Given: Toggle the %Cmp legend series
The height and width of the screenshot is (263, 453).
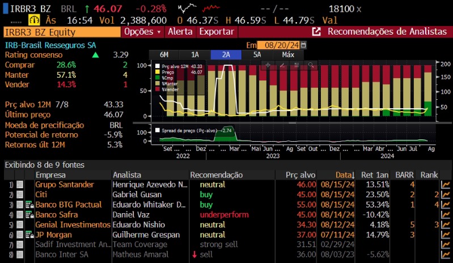Looking at the screenshot, I should [158, 78].
